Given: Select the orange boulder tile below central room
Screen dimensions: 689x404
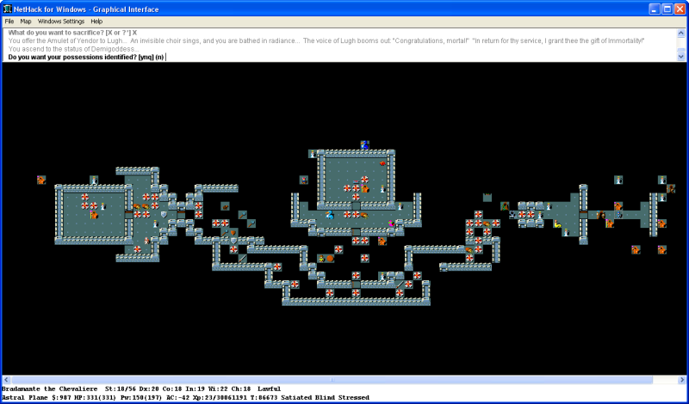Looking at the screenshot, I should point(329,258).
